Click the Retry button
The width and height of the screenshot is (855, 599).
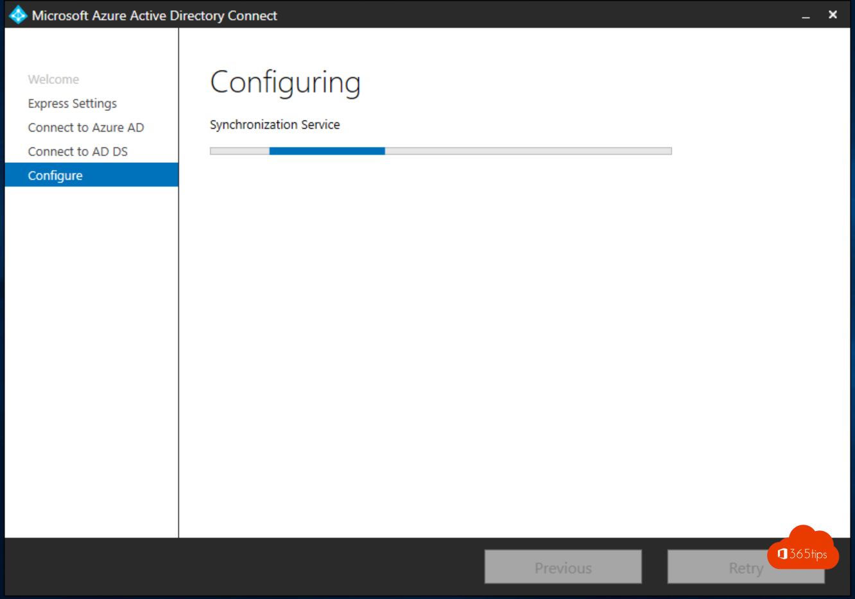pos(746,567)
